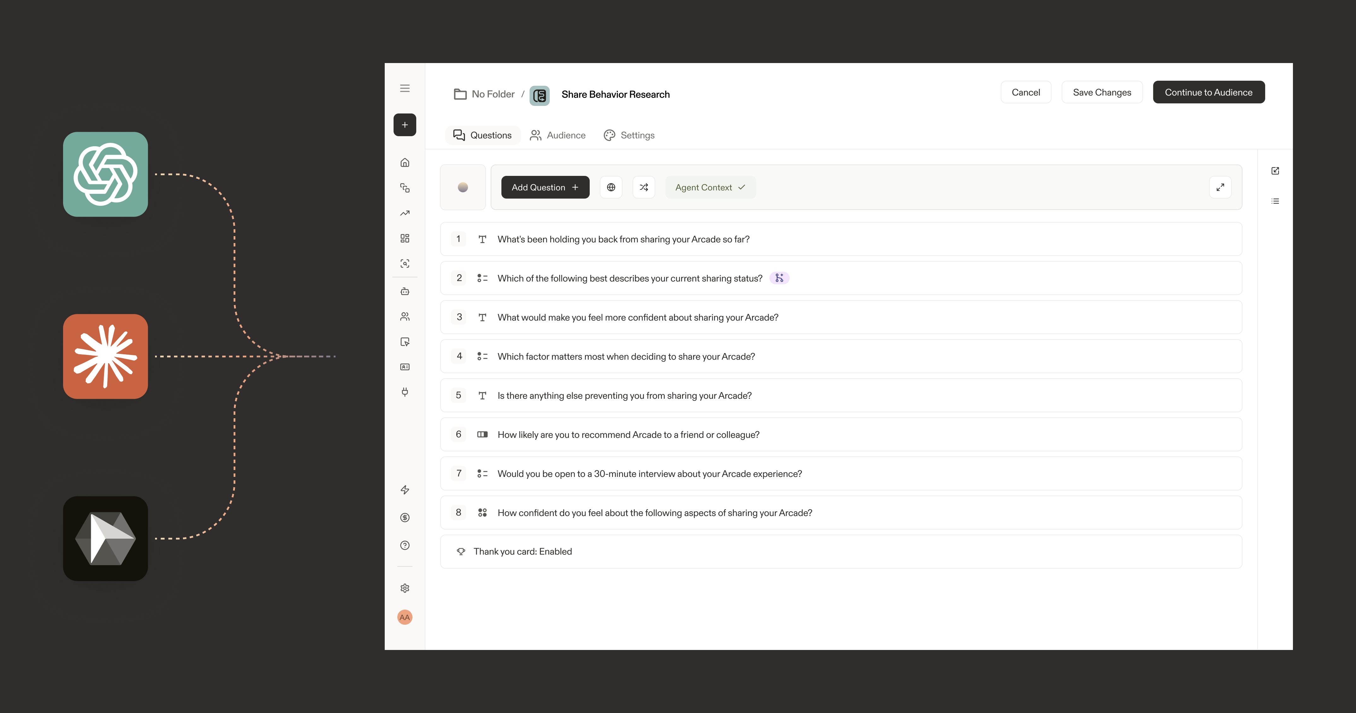Viewport: 1356px width, 713px height.
Task: Click the open-in-new external link icon on the right rail
Action: tap(1275, 171)
